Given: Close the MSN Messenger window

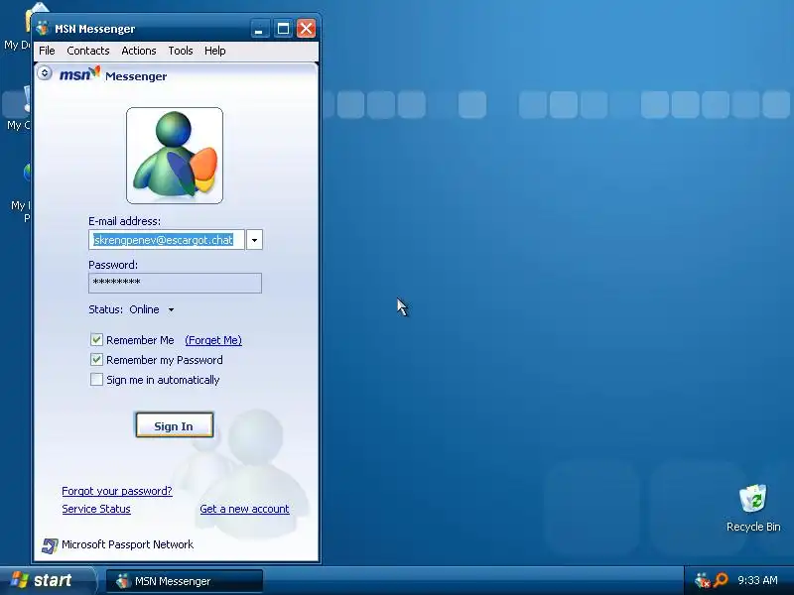Looking at the screenshot, I should pyautogui.click(x=306, y=29).
